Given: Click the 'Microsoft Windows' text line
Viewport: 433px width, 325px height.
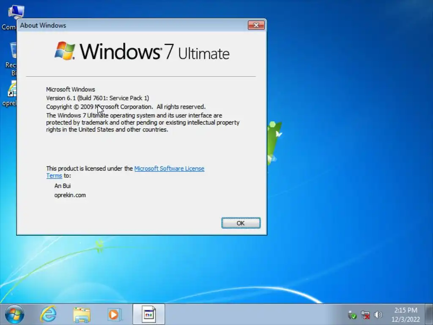Looking at the screenshot, I should click(71, 90).
